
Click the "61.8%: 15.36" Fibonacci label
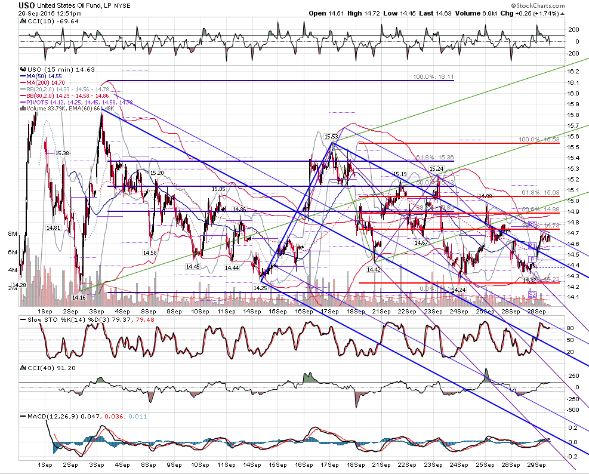point(435,158)
